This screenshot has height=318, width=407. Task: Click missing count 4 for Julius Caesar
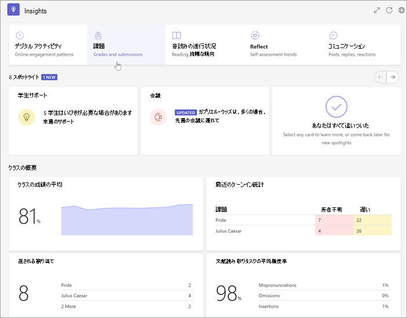pyautogui.click(x=335, y=231)
